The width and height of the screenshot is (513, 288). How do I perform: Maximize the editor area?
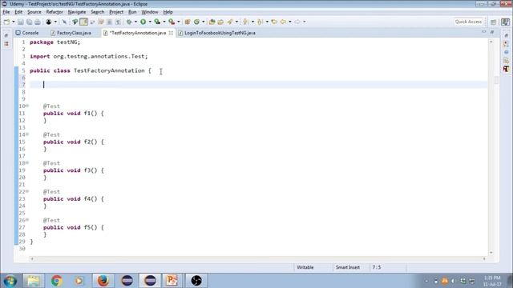tap(491, 32)
